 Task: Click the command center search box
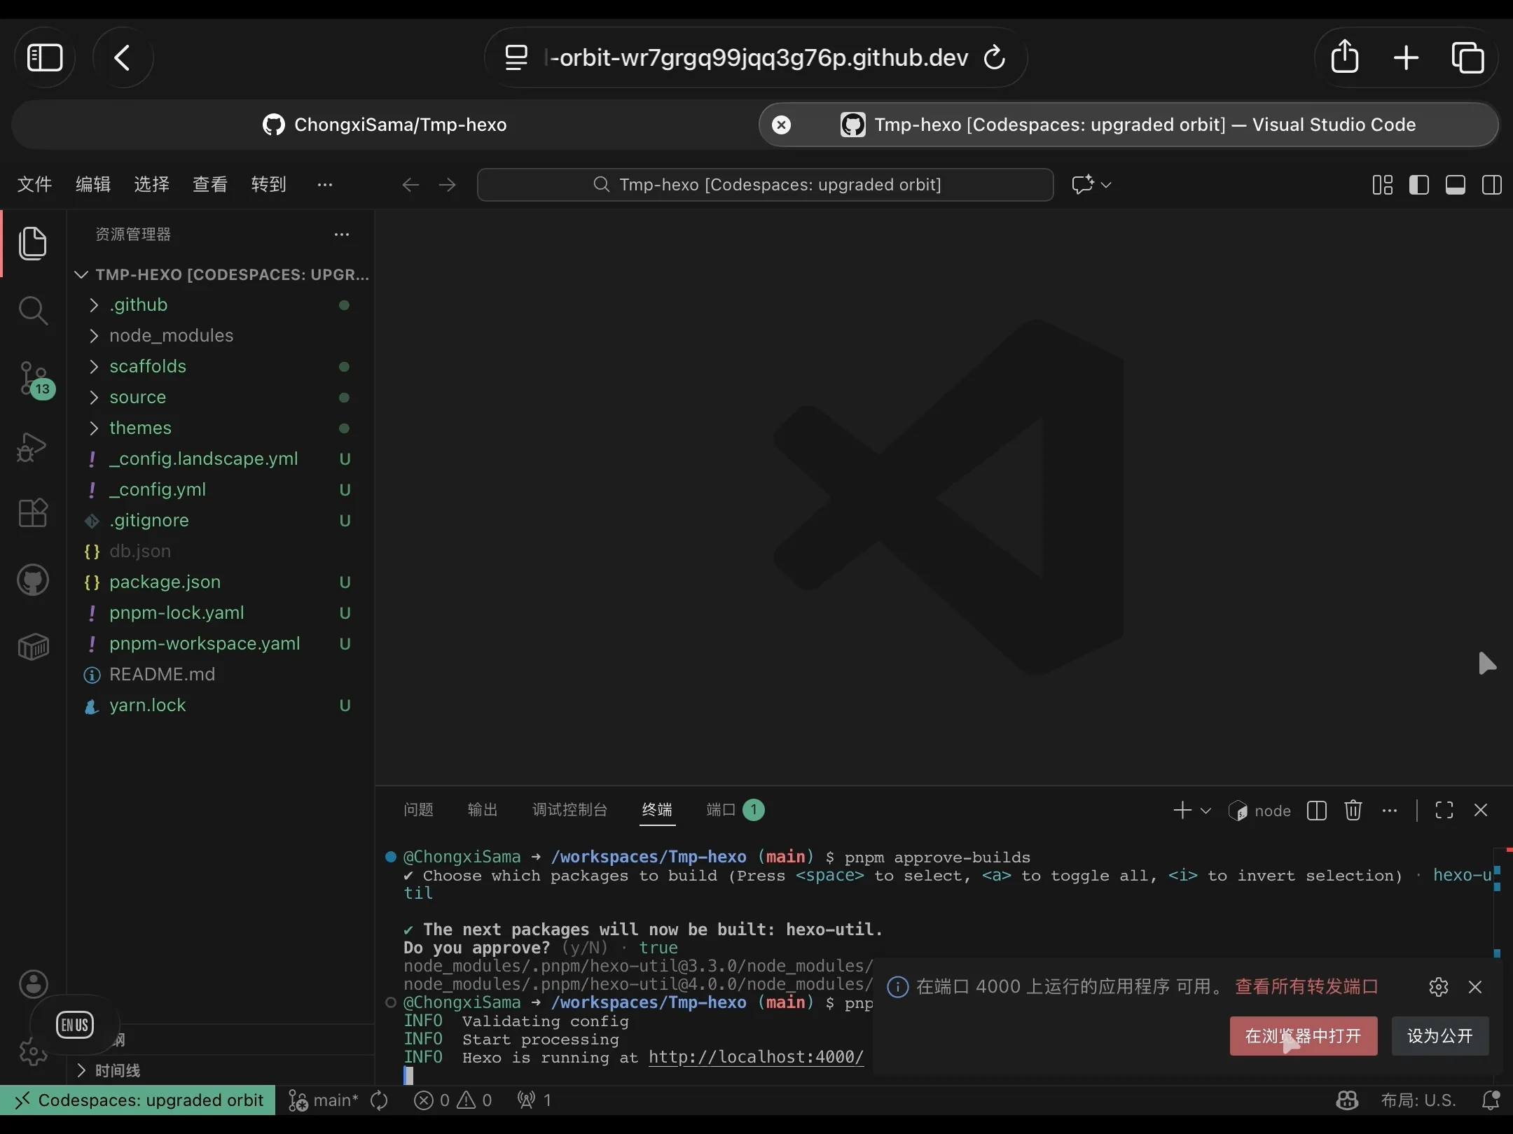coord(765,185)
